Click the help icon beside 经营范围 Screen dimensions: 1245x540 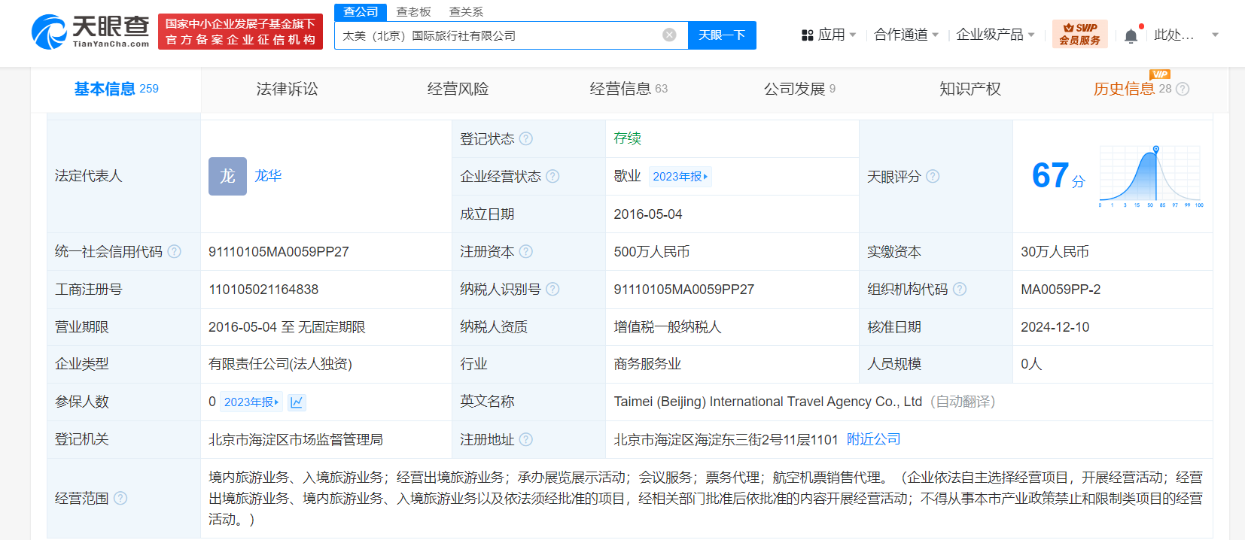(x=120, y=499)
